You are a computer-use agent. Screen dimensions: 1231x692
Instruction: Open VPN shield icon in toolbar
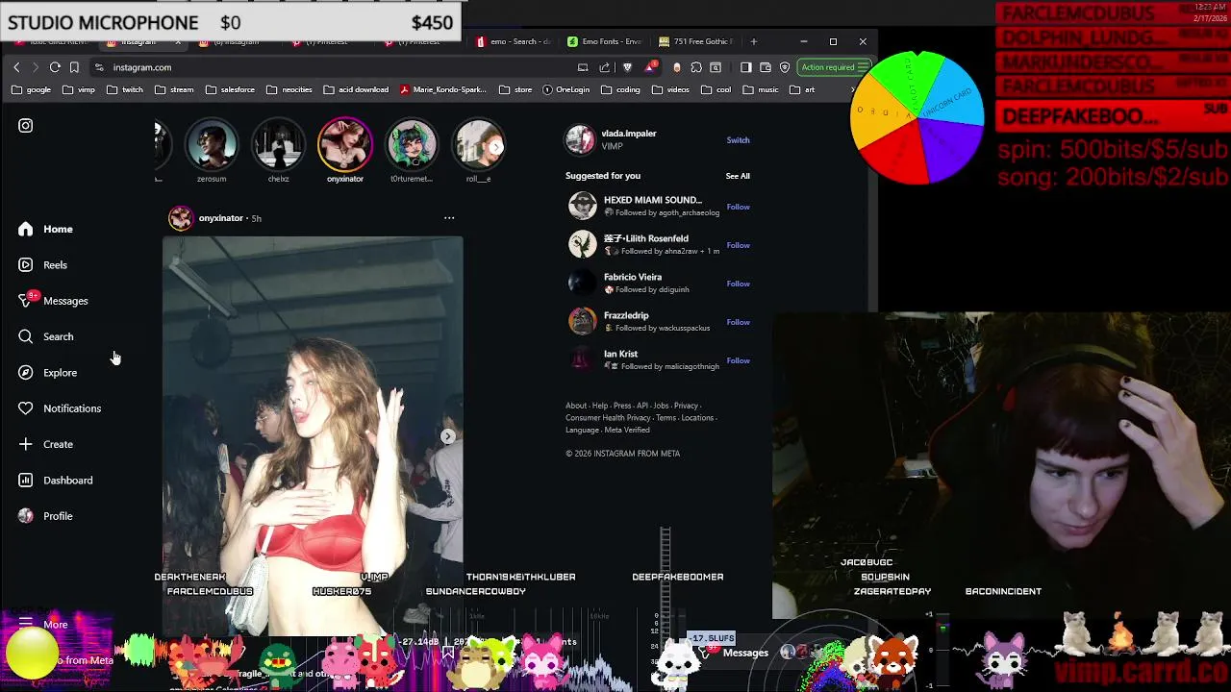[785, 67]
